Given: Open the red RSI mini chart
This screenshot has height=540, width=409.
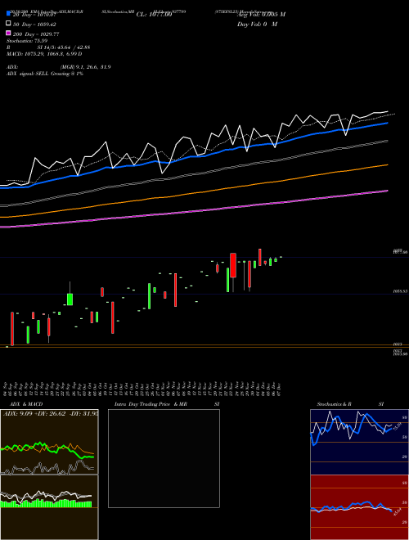Looking at the screenshot, I should point(359,507).
